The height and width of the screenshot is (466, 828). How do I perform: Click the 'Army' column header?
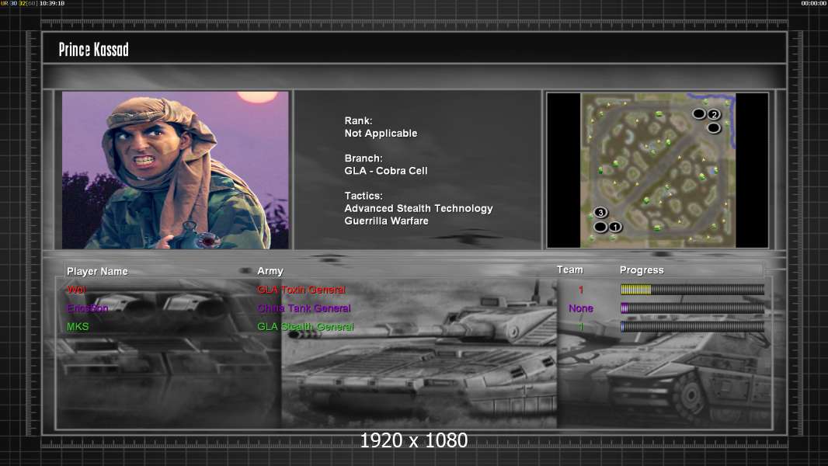click(x=270, y=271)
